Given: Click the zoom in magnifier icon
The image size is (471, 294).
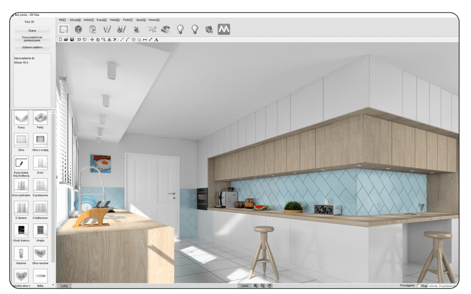Looking at the screenshot, I should (256, 286).
